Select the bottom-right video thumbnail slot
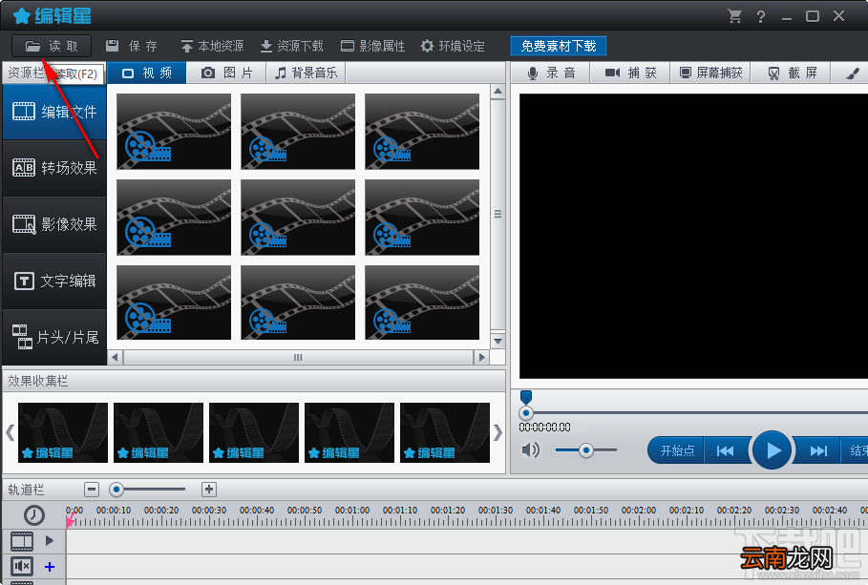Viewport: 868px width, 585px height. coord(422,303)
